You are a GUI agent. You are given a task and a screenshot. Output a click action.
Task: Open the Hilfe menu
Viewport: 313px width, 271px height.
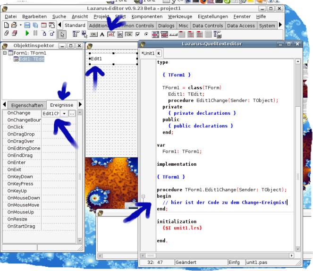point(261,17)
